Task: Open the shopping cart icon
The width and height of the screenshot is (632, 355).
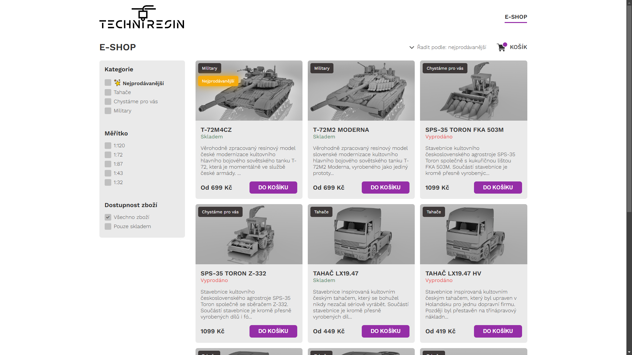Action: (x=502, y=47)
